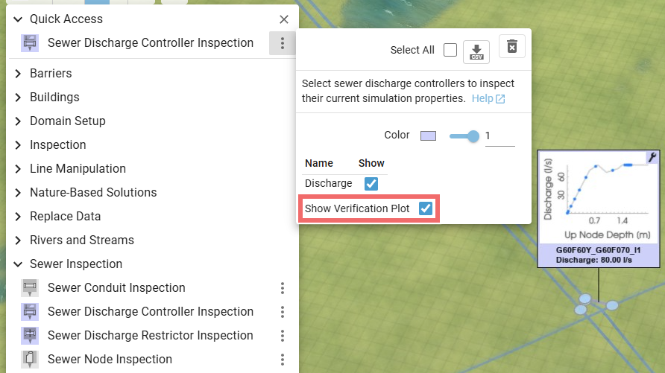Image resolution: width=665 pixels, height=373 pixels.
Task: Uncheck the Discharge show checkbox
Action: 371,183
